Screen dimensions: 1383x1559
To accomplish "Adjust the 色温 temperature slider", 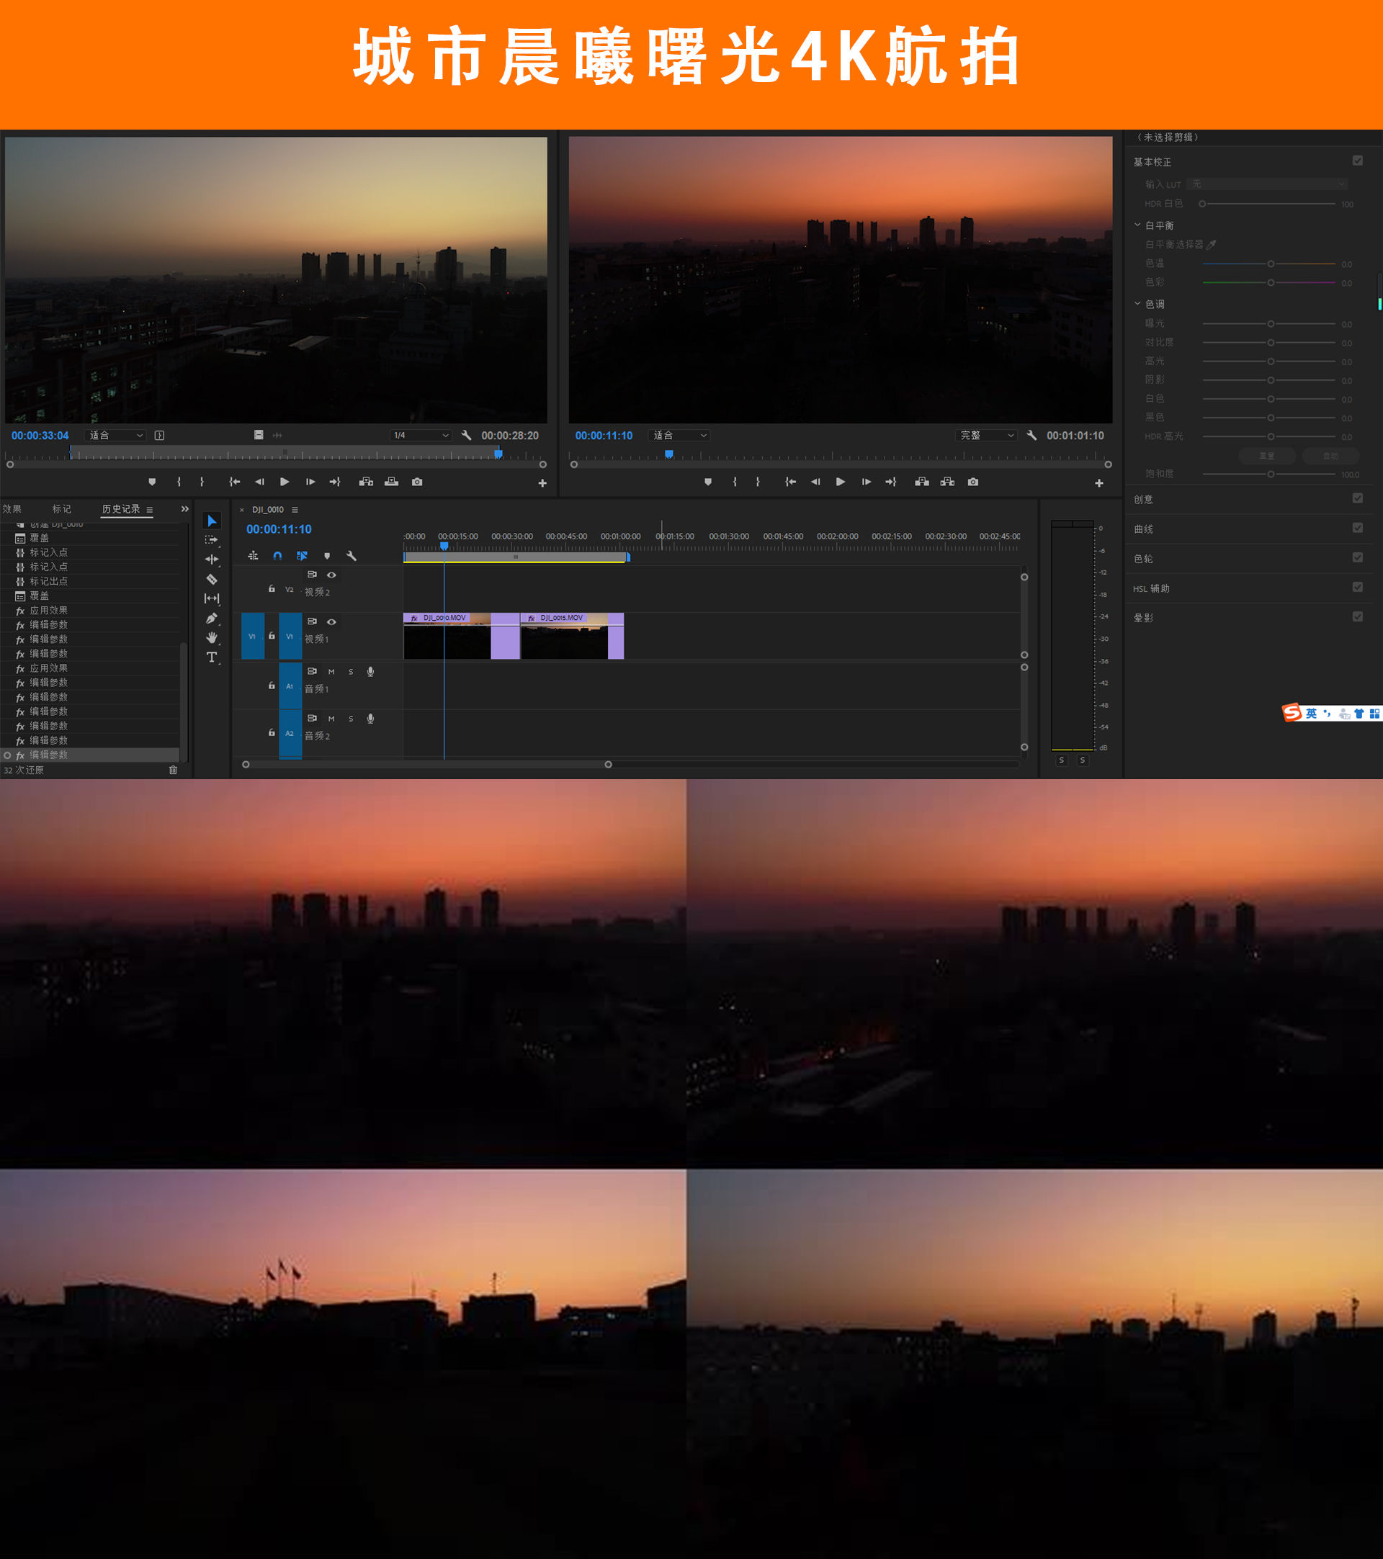I will click(x=1270, y=264).
